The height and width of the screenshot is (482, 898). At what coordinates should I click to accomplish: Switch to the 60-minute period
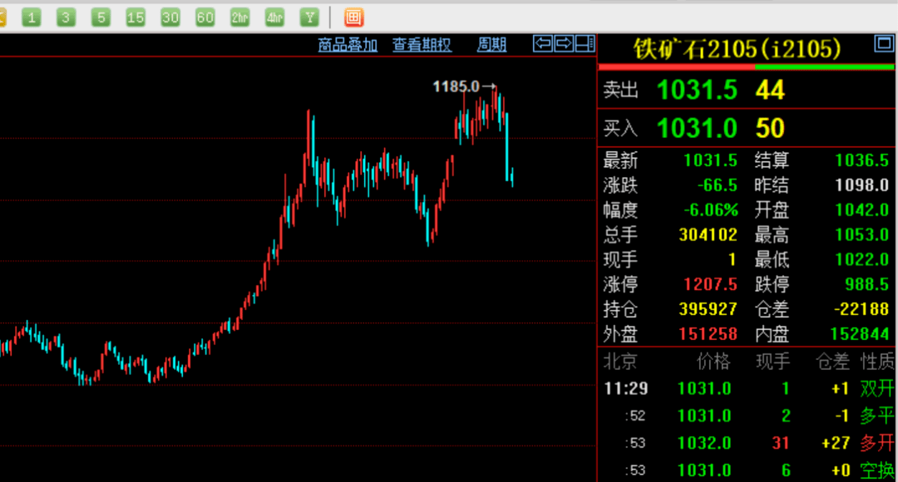(x=205, y=17)
